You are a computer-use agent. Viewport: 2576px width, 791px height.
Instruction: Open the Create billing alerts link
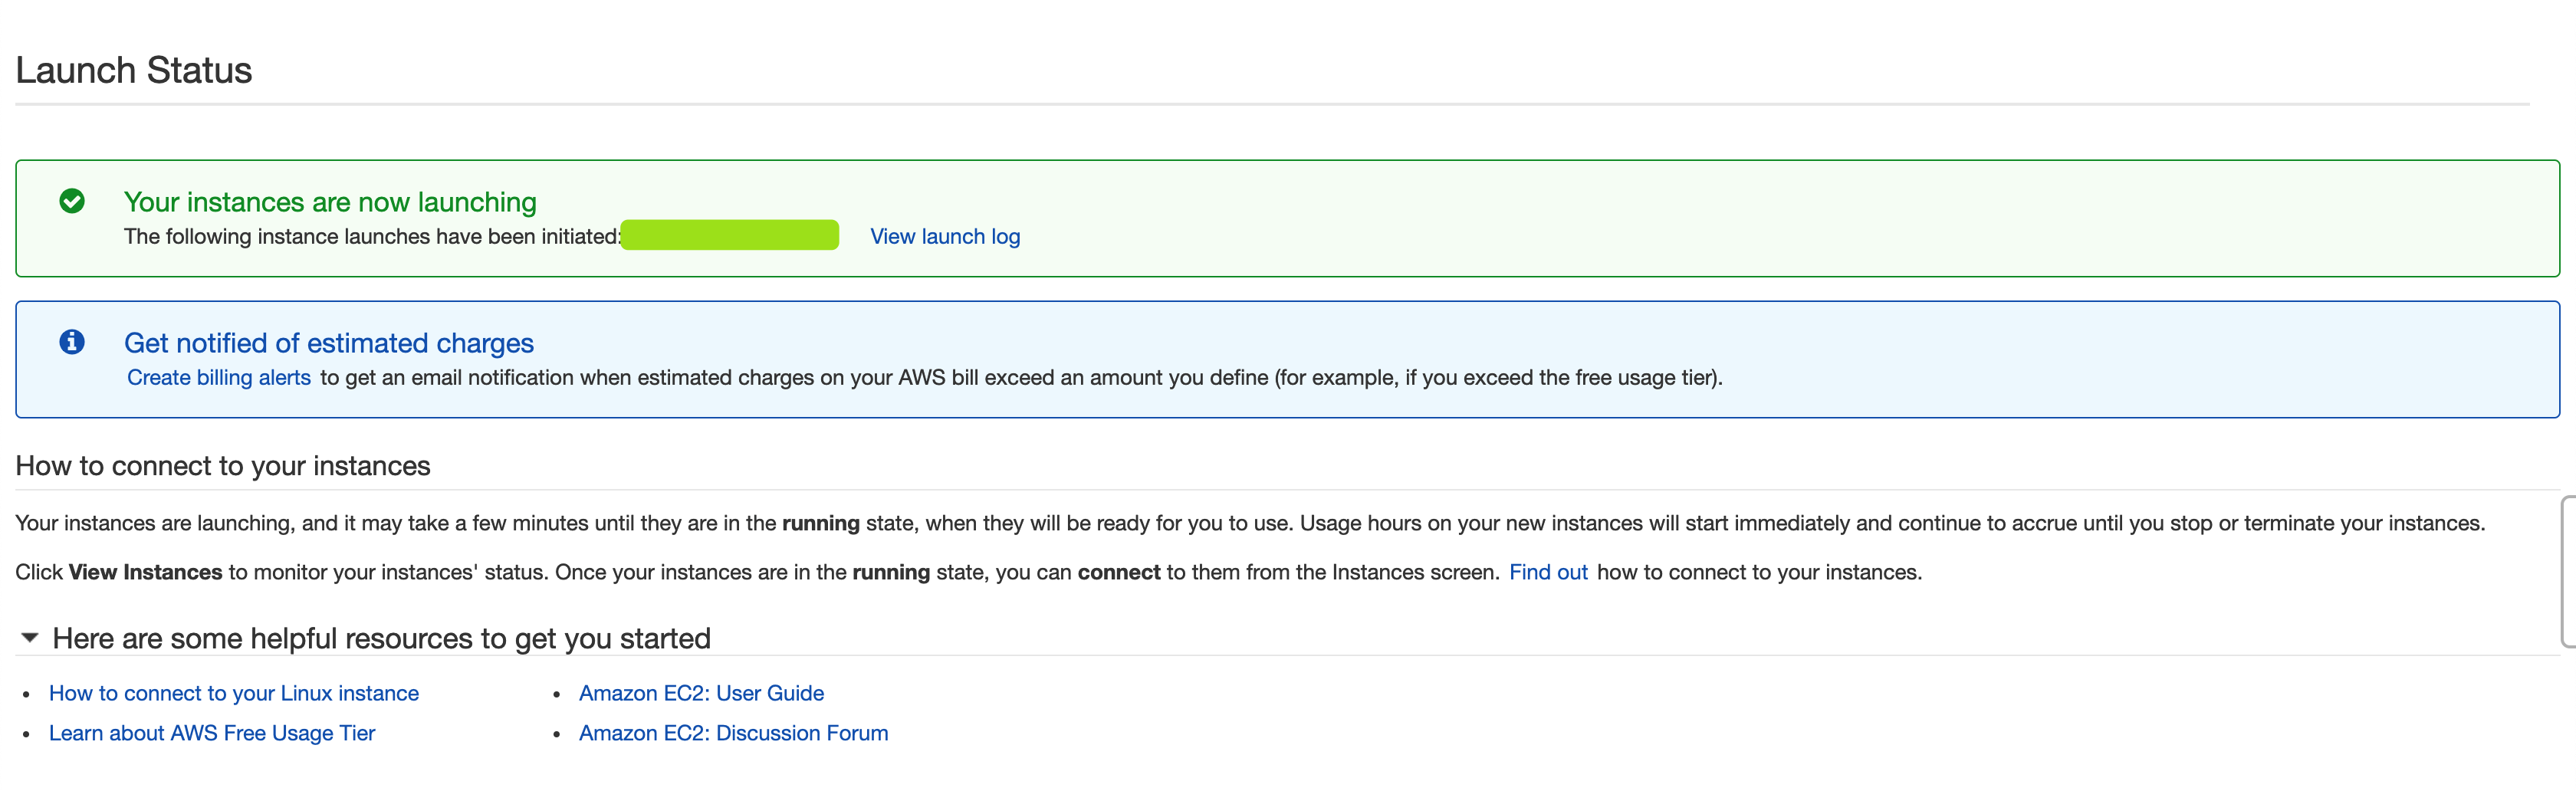(x=218, y=378)
